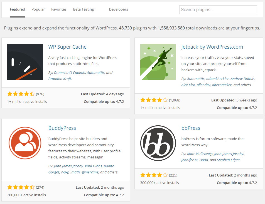This screenshot has height=204, width=265.
Task: Visit adamkheckler's author profile
Action: pos(217,79)
